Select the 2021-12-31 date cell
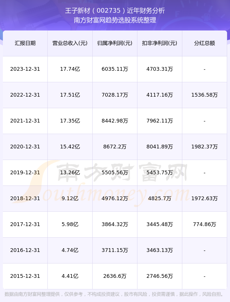The height and width of the screenshot is (302, 230). point(25,121)
